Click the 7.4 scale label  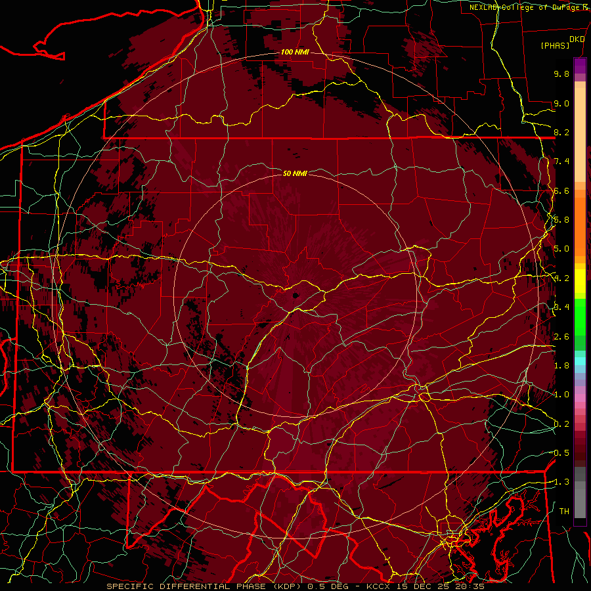click(561, 162)
